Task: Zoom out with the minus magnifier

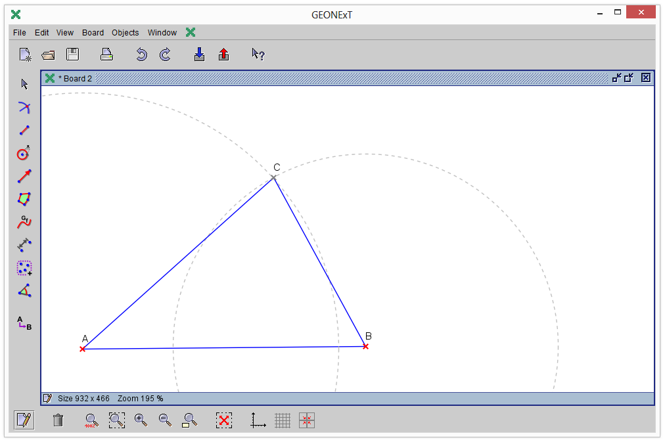Action: pos(165,420)
